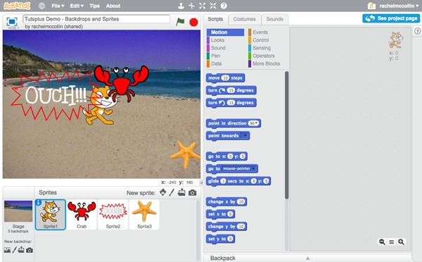Viewport: 422px width, 262px height.
Task: Take a new sprite photo with the camera icon
Action: point(193,193)
